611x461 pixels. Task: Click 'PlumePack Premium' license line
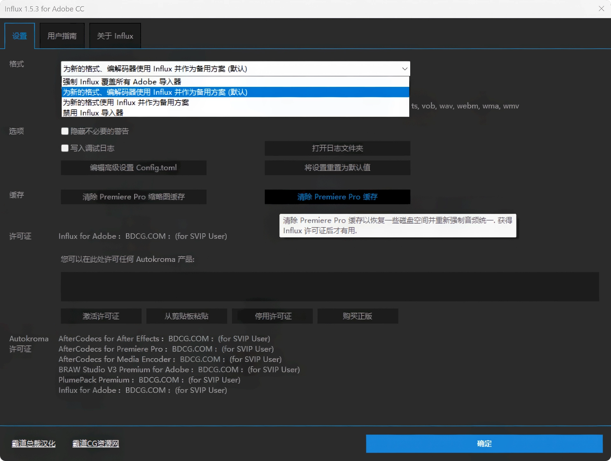click(x=149, y=380)
